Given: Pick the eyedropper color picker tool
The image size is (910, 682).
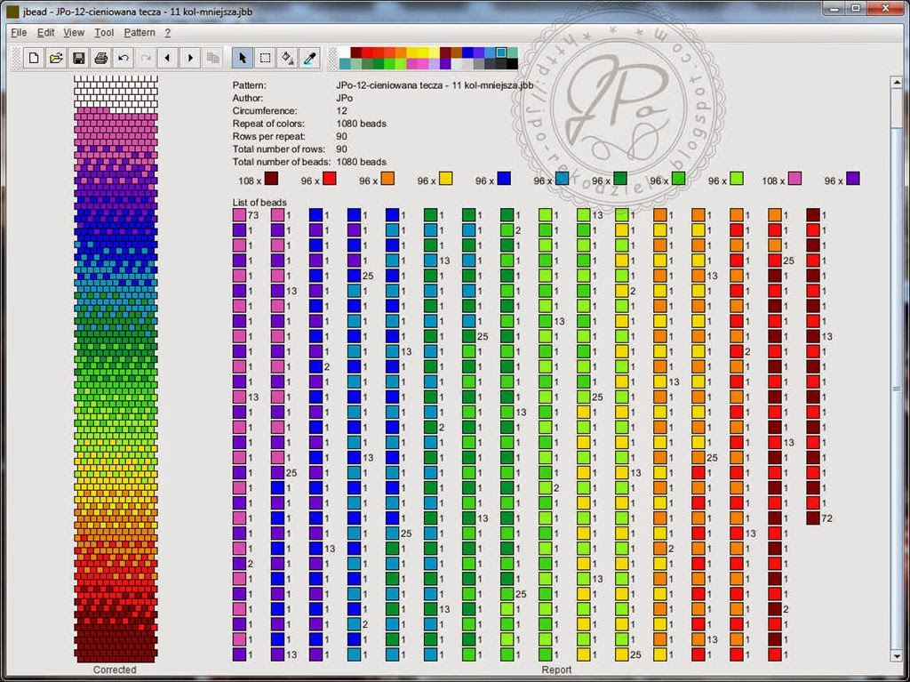Looking at the screenshot, I should click(x=309, y=59).
